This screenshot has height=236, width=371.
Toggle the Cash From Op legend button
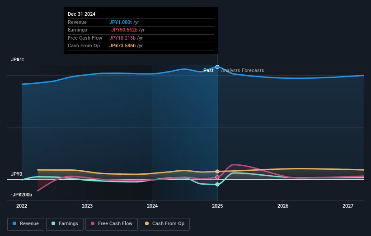coord(164,224)
